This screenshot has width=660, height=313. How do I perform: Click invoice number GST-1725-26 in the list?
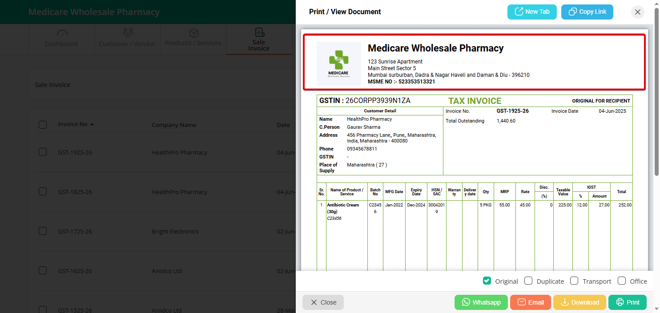(75, 231)
